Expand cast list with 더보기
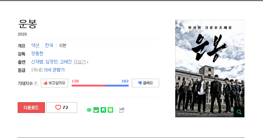The image size is (263, 138). pos(80,62)
